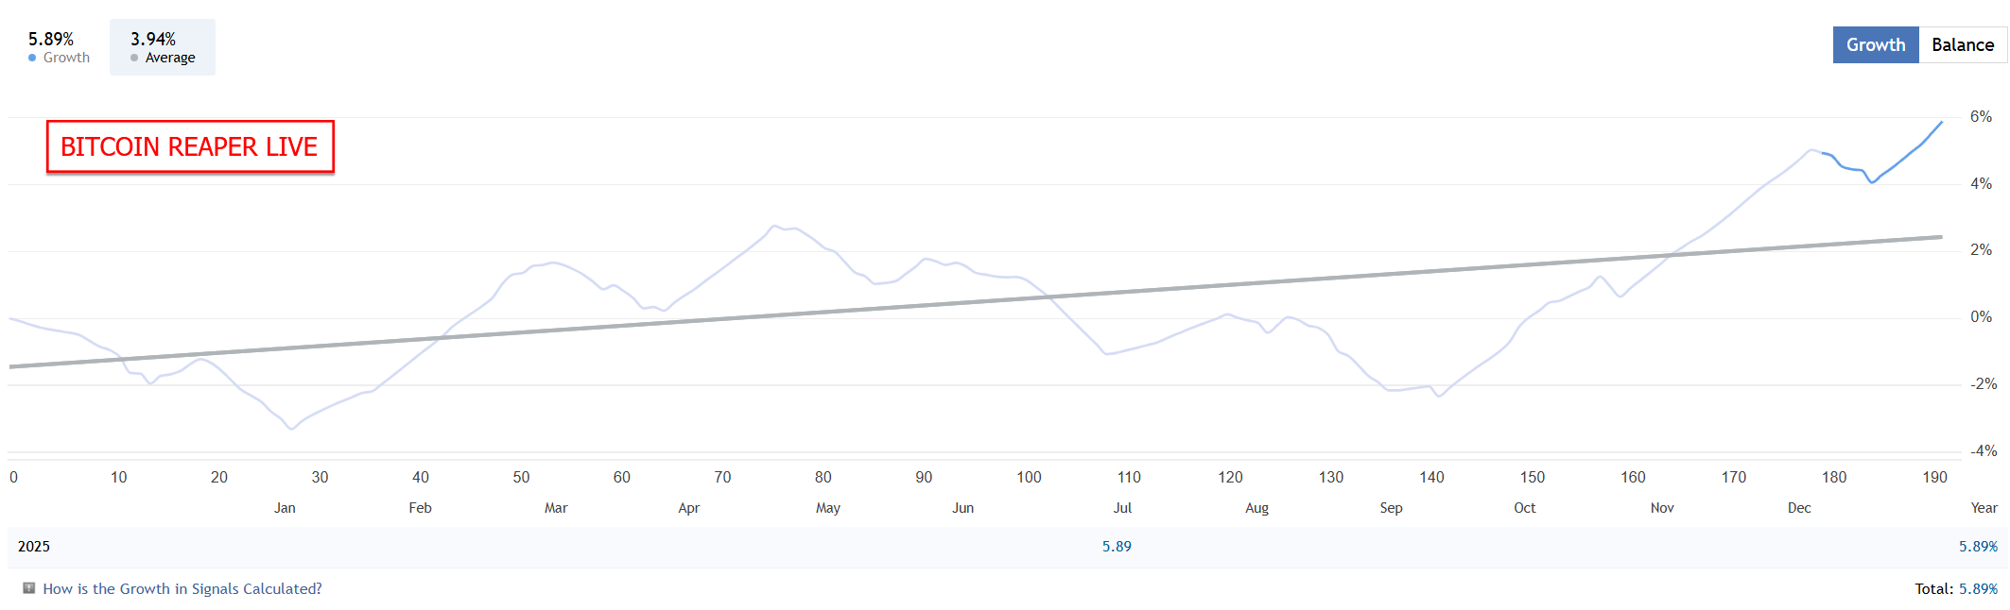Click the Total 5.89% value

pyautogui.click(x=1978, y=589)
